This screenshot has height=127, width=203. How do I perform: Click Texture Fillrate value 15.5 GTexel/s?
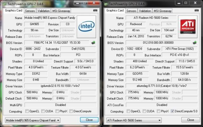coord(184,67)
